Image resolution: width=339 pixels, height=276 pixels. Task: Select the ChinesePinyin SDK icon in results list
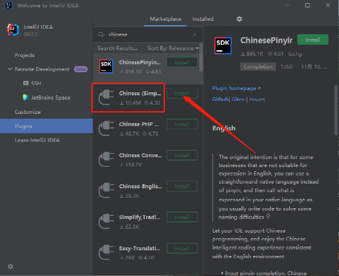coord(106,66)
